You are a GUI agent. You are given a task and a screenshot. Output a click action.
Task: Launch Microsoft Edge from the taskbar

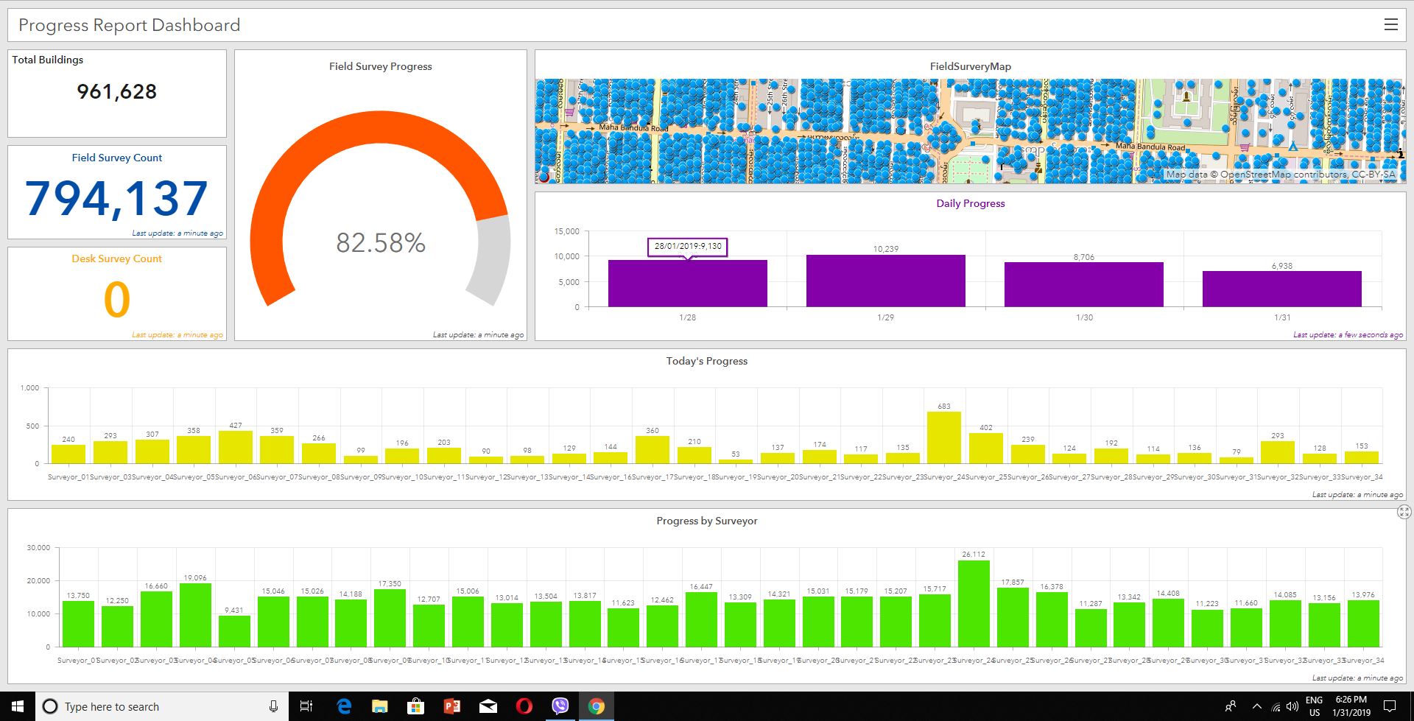tap(344, 706)
